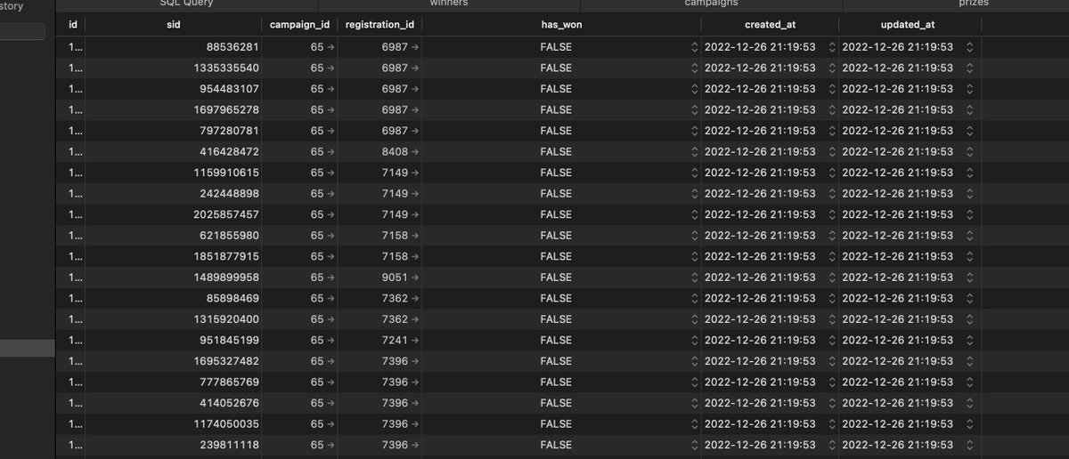This screenshot has width=1069, height=459.
Task: Follow registration_id link arrow for sid 954483107
Action: [415, 88]
